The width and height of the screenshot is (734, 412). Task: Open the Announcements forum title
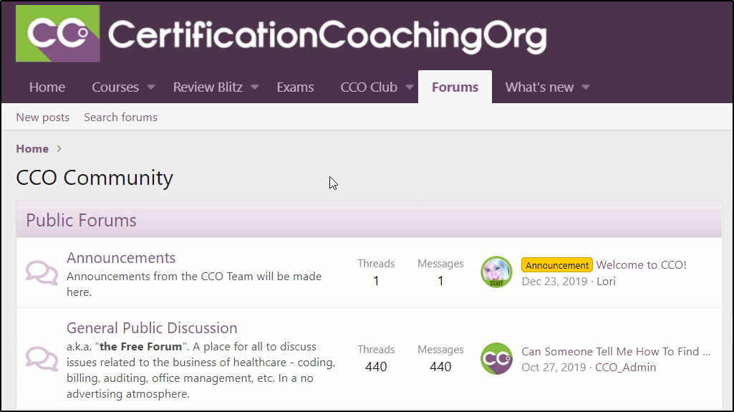click(x=121, y=258)
